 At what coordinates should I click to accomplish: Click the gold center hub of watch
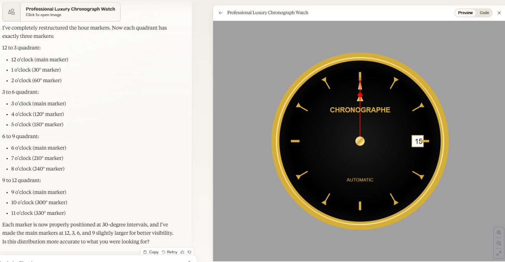pos(360,141)
